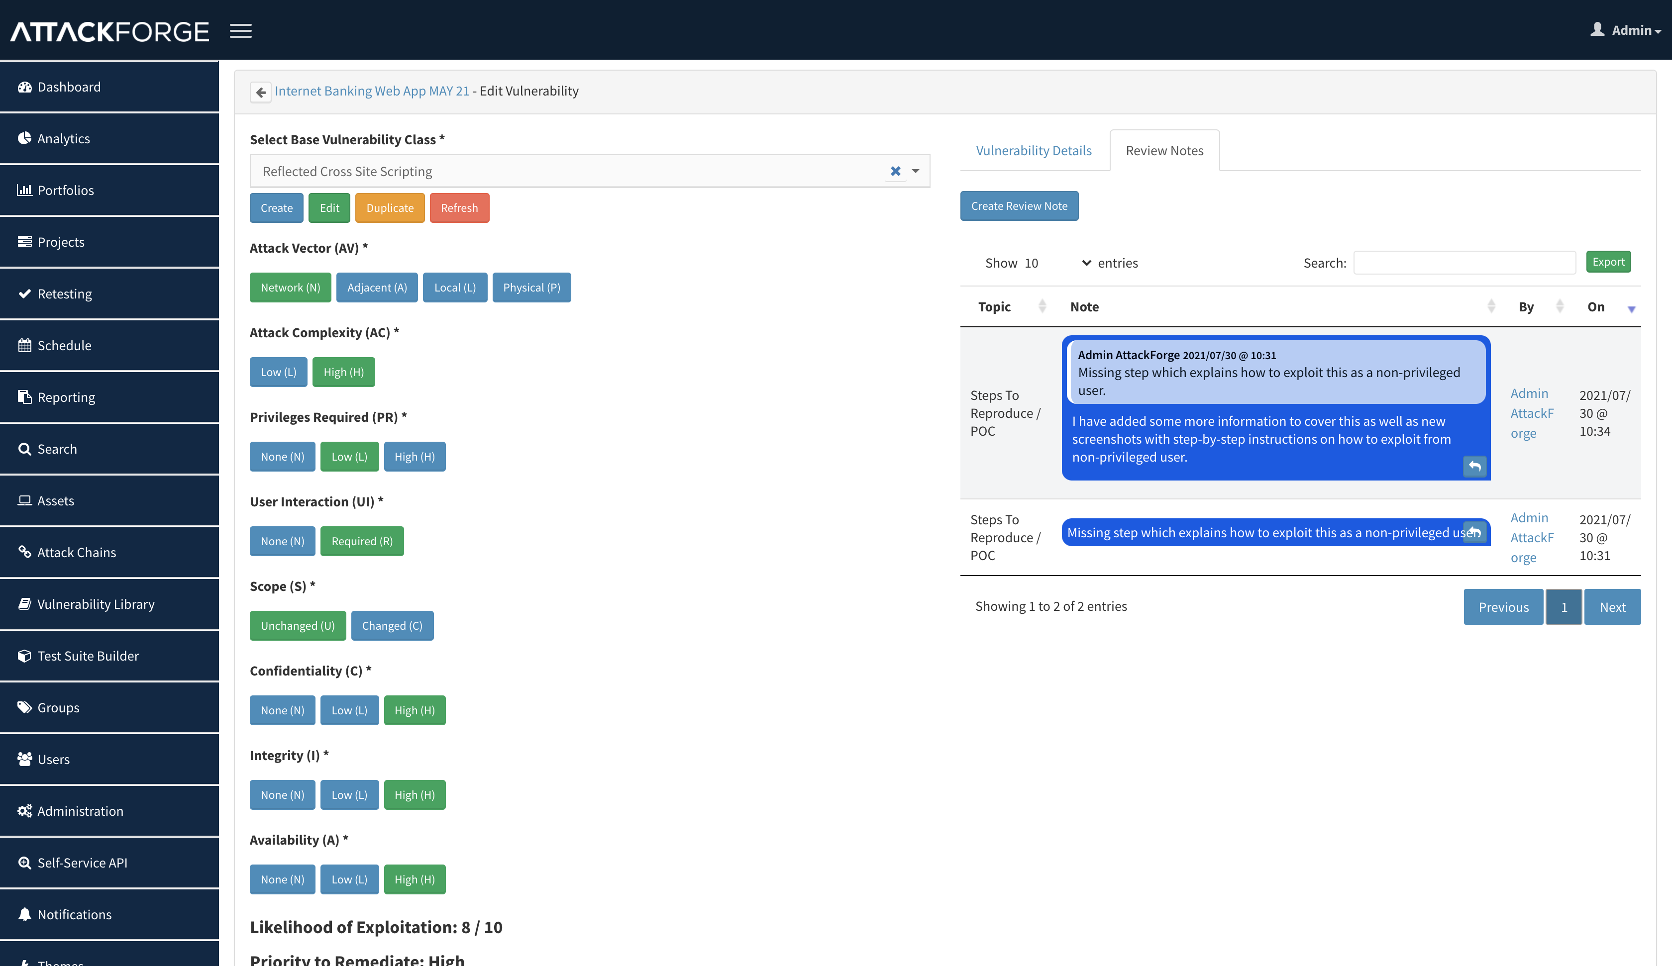
Task: Select Adjacent (A) attack vector
Action: pyautogui.click(x=377, y=288)
